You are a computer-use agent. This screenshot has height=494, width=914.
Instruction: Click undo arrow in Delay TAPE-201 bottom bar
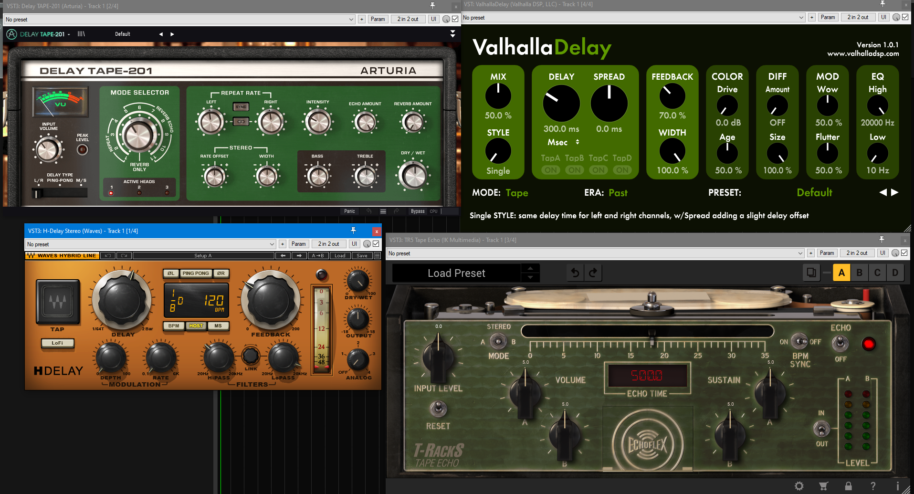[369, 211]
